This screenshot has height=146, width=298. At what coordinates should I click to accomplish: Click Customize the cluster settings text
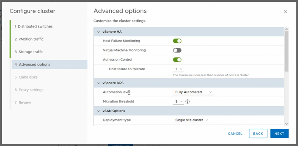coord(120,21)
